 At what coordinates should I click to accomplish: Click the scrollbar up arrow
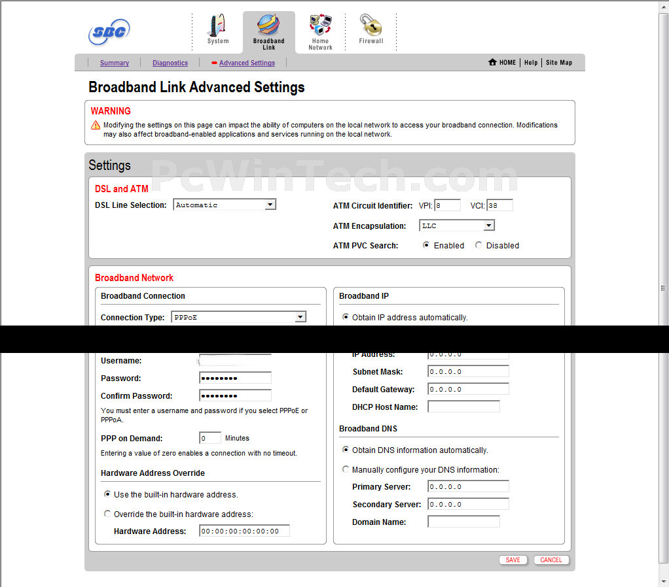click(663, 7)
